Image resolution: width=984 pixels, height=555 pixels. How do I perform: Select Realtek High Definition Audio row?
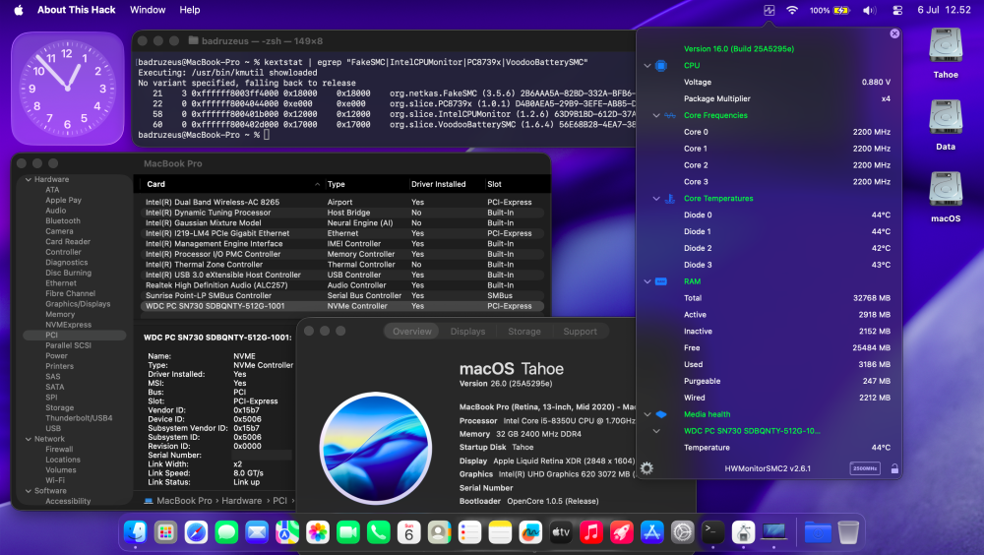point(342,285)
